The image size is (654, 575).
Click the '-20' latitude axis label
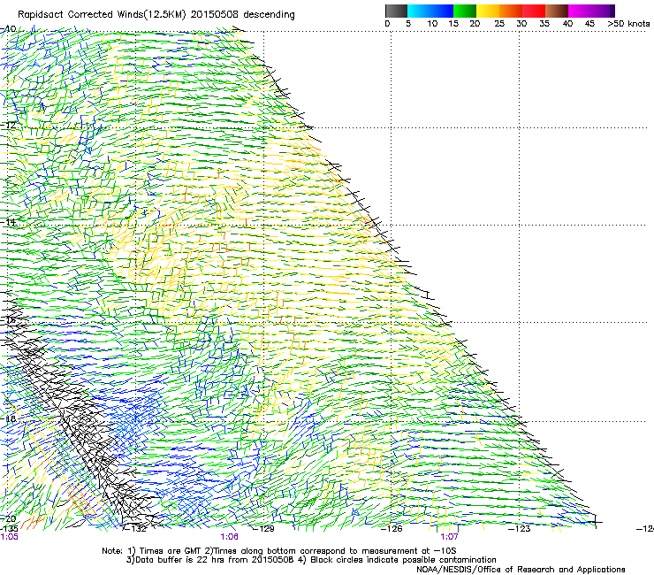pos(8,518)
